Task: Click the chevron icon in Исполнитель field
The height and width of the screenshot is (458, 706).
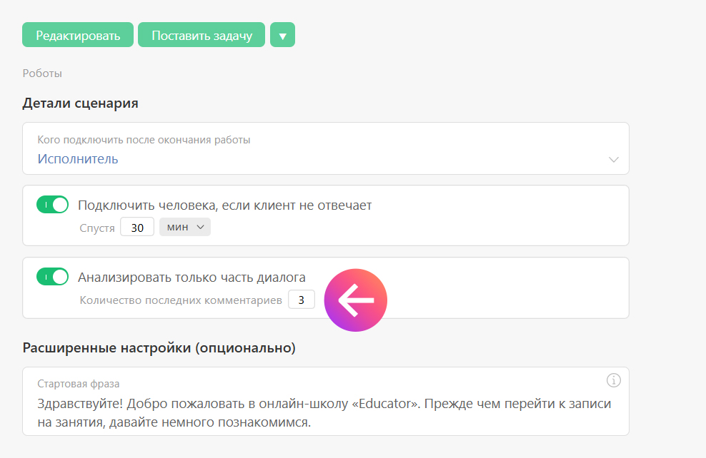Action: (x=613, y=159)
